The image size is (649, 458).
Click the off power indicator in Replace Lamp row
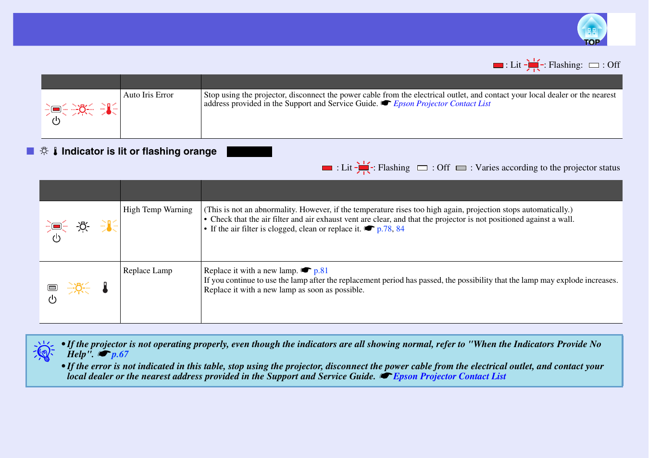pyautogui.click(x=52, y=288)
